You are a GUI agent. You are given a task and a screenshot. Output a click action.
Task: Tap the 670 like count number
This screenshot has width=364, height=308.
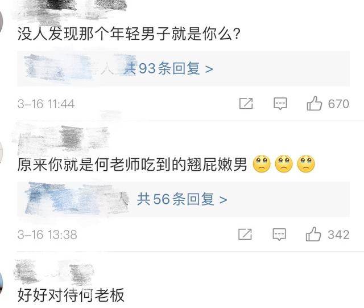pyautogui.click(x=338, y=104)
